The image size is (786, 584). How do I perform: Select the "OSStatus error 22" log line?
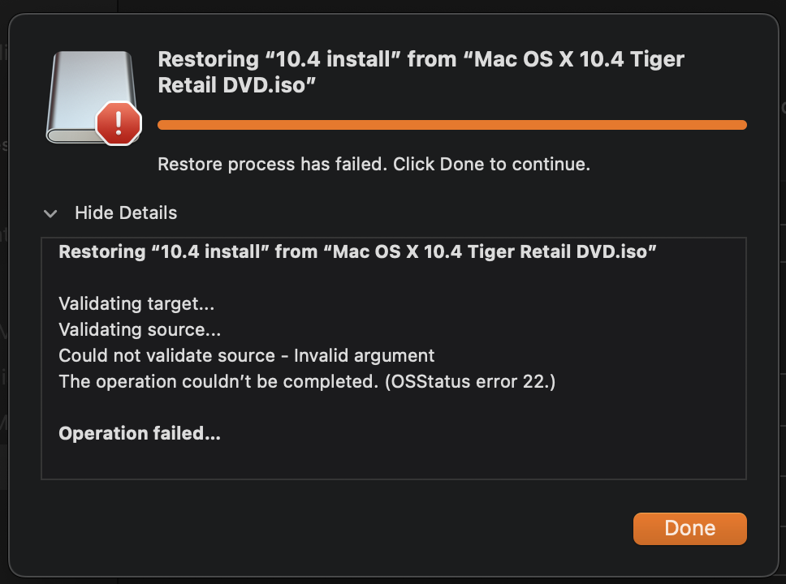point(307,381)
